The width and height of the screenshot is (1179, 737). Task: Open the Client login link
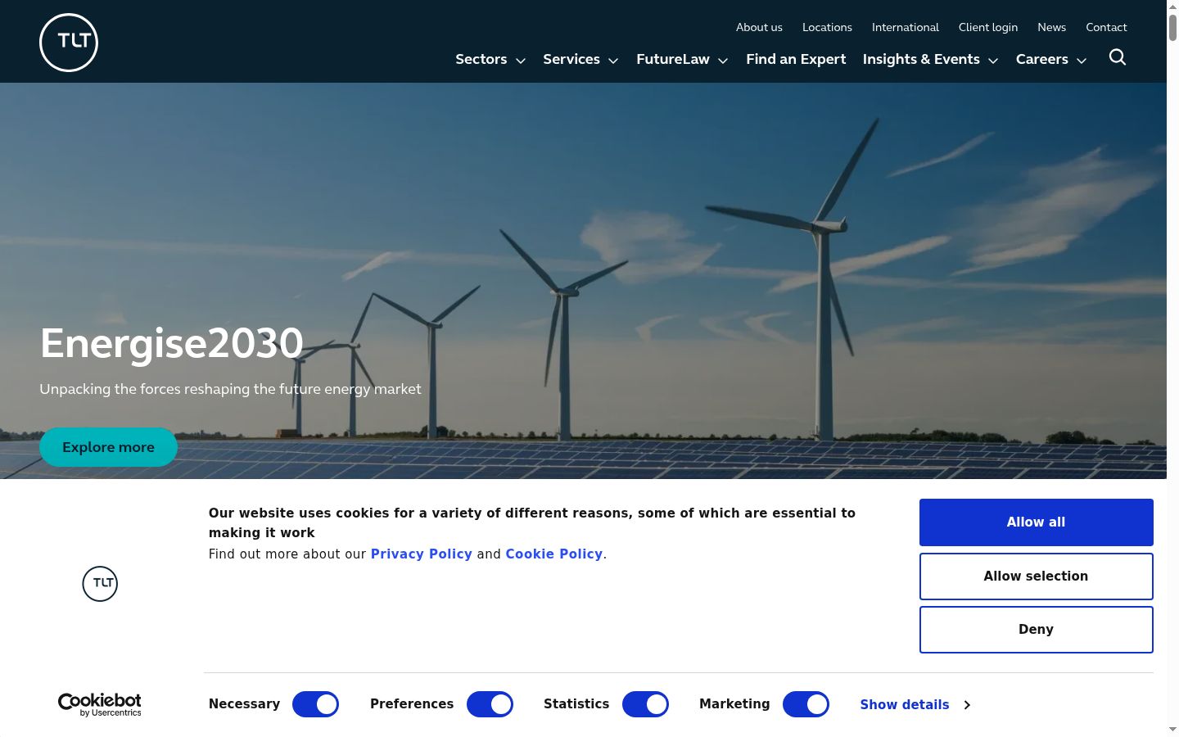(988, 27)
